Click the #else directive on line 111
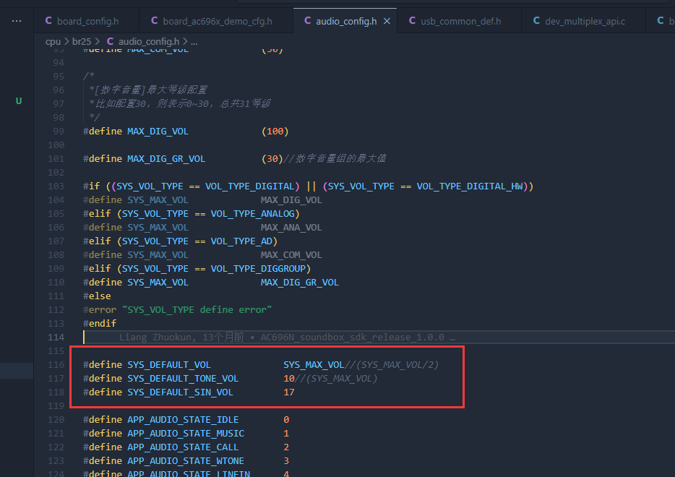This screenshot has width=675, height=477. pos(97,296)
